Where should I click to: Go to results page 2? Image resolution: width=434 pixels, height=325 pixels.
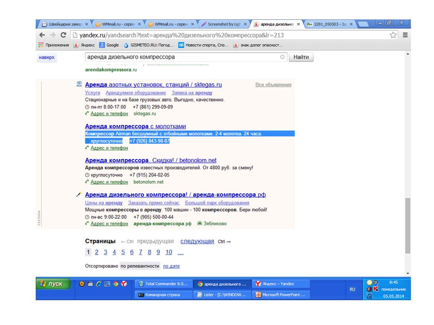click(x=97, y=252)
